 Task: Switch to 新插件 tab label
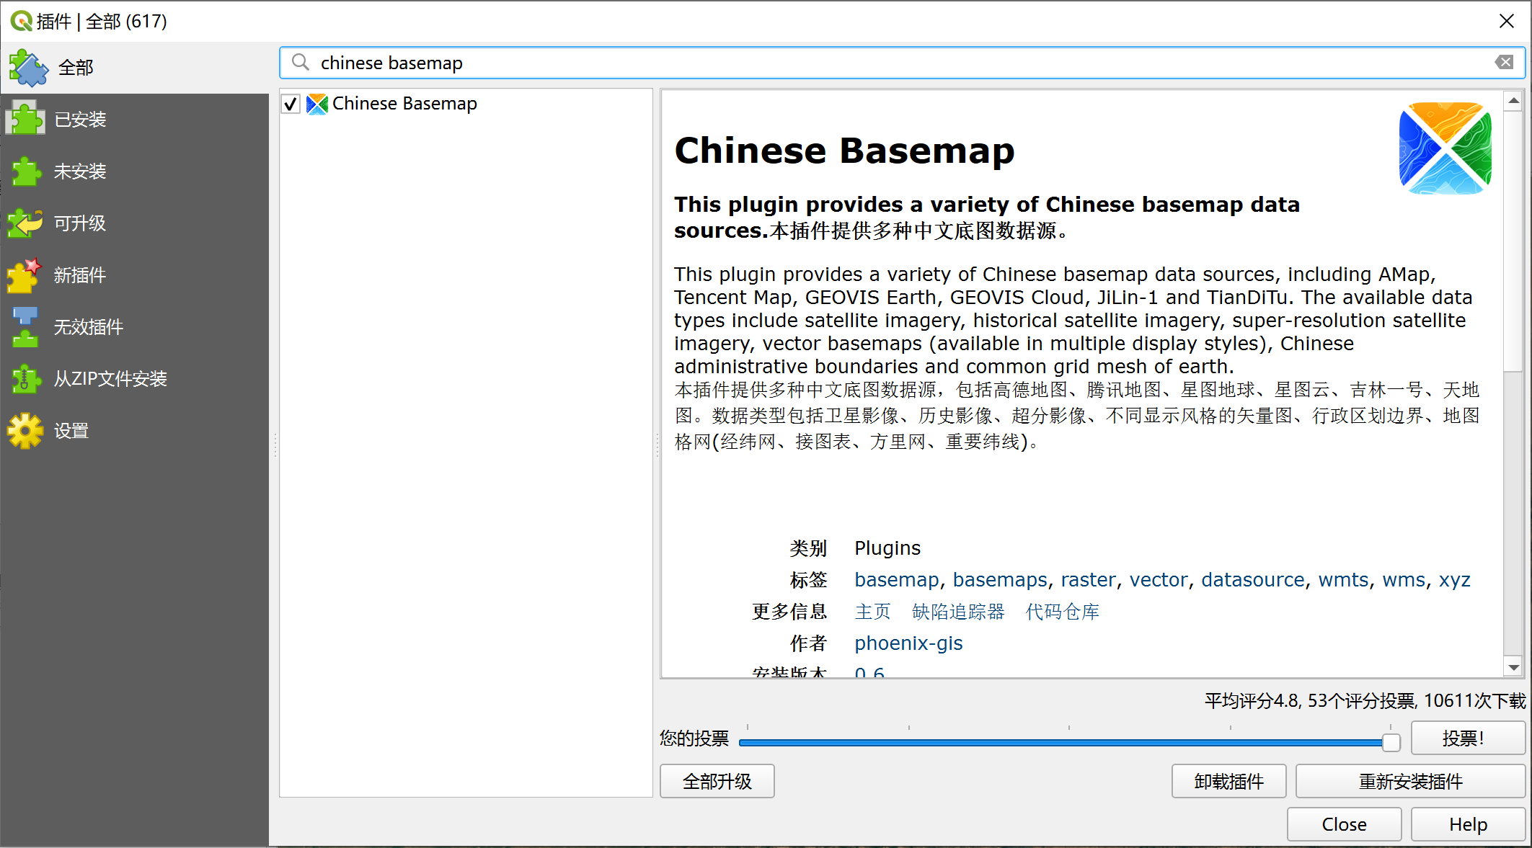tap(80, 275)
